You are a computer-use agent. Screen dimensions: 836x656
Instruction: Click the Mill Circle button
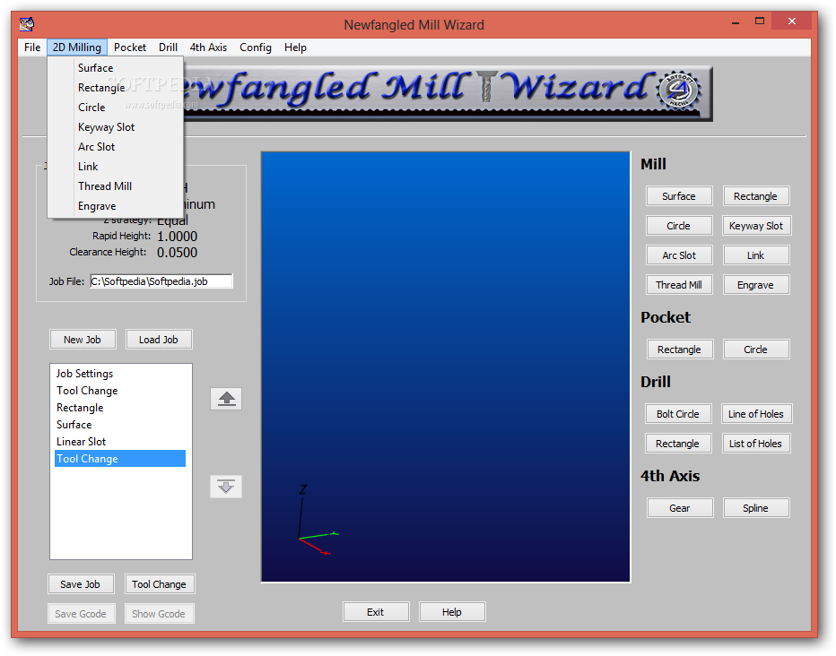tap(679, 226)
